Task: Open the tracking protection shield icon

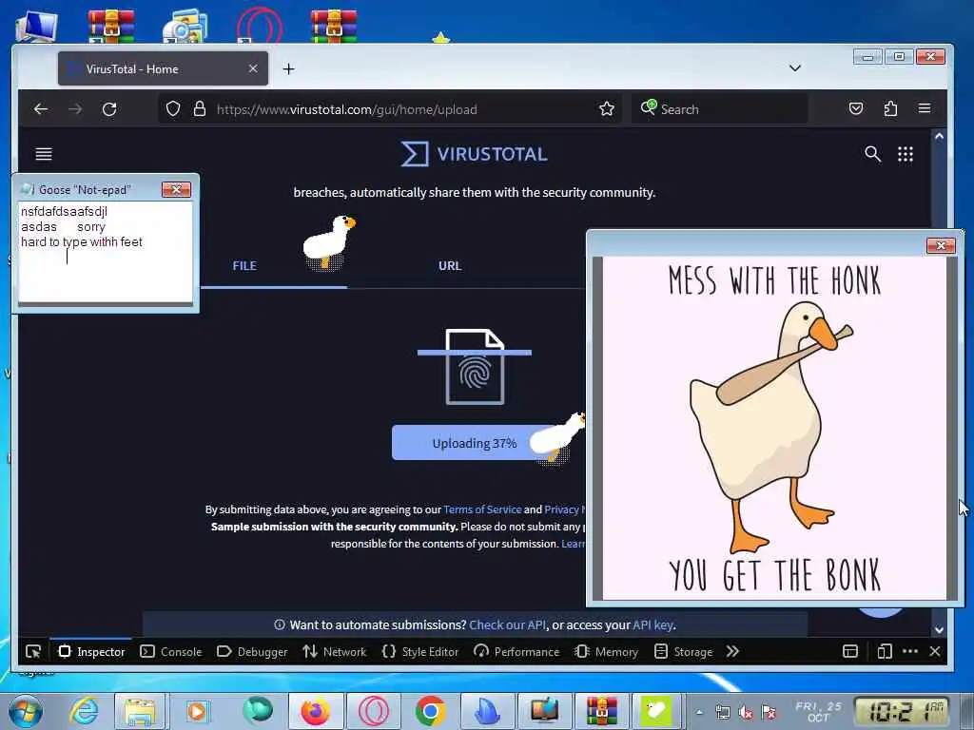Action: [x=173, y=109]
